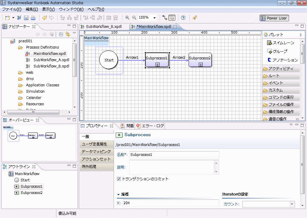Switch to the 問題 tab
This screenshot has height=218, width=307.
pos(127,126)
